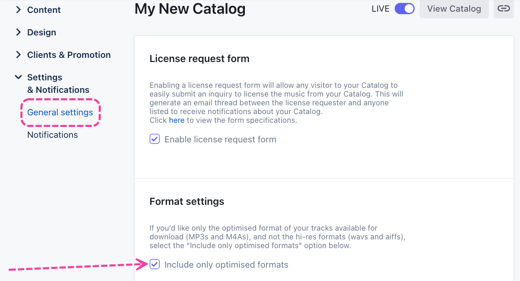This screenshot has width=520, height=281.
Task: Click the My New Catalog title
Action: (190, 9)
